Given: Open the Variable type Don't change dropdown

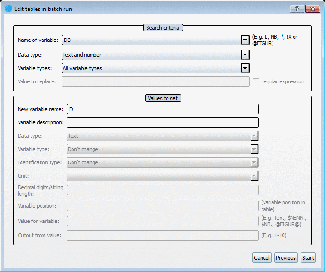Looking at the screenshot, I should (254, 149).
